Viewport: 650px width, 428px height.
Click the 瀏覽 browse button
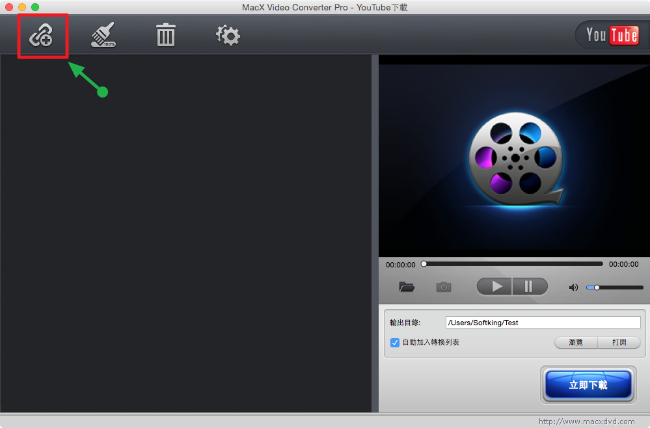pyautogui.click(x=576, y=342)
